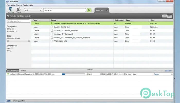Filter by extension mnu (5)
This screenshot has height=103, width=180.
click(x=10, y=48)
